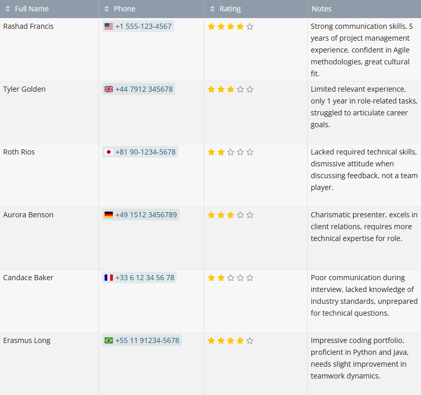
Task: Click note starting 'Charismatic presenter'
Action: pyautogui.click(x=364, y=227)
